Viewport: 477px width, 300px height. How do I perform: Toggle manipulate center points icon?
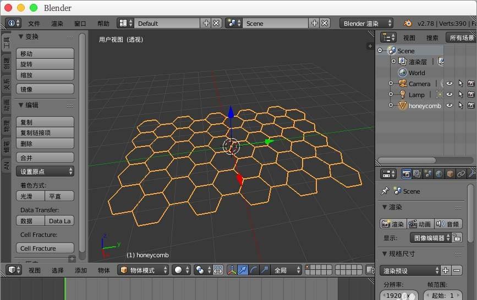218,270
